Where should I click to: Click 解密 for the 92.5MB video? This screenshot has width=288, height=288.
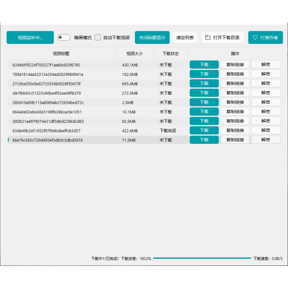pos(265,121)
